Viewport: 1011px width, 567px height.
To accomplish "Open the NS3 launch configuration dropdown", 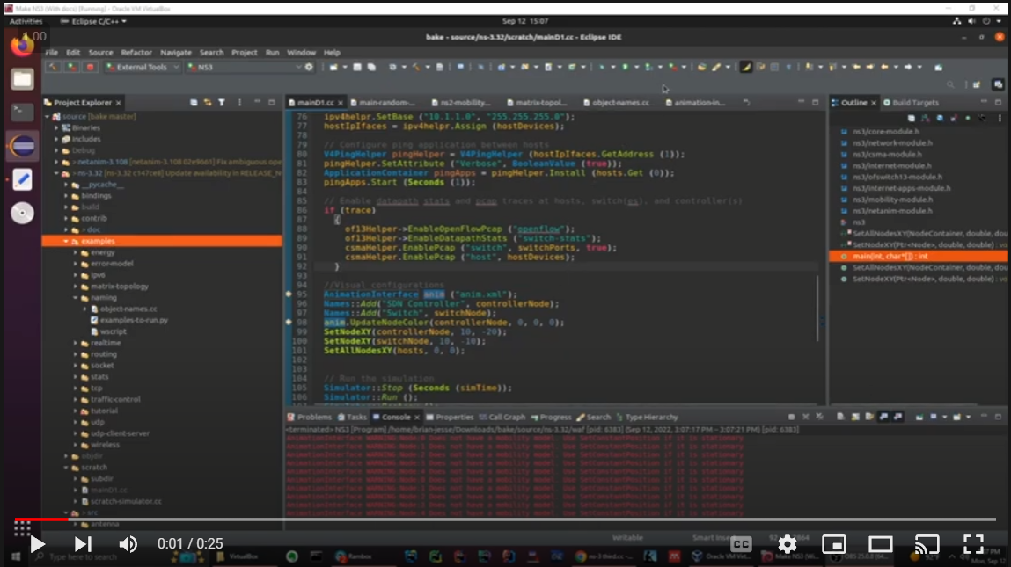I will [x=244, y=67].
